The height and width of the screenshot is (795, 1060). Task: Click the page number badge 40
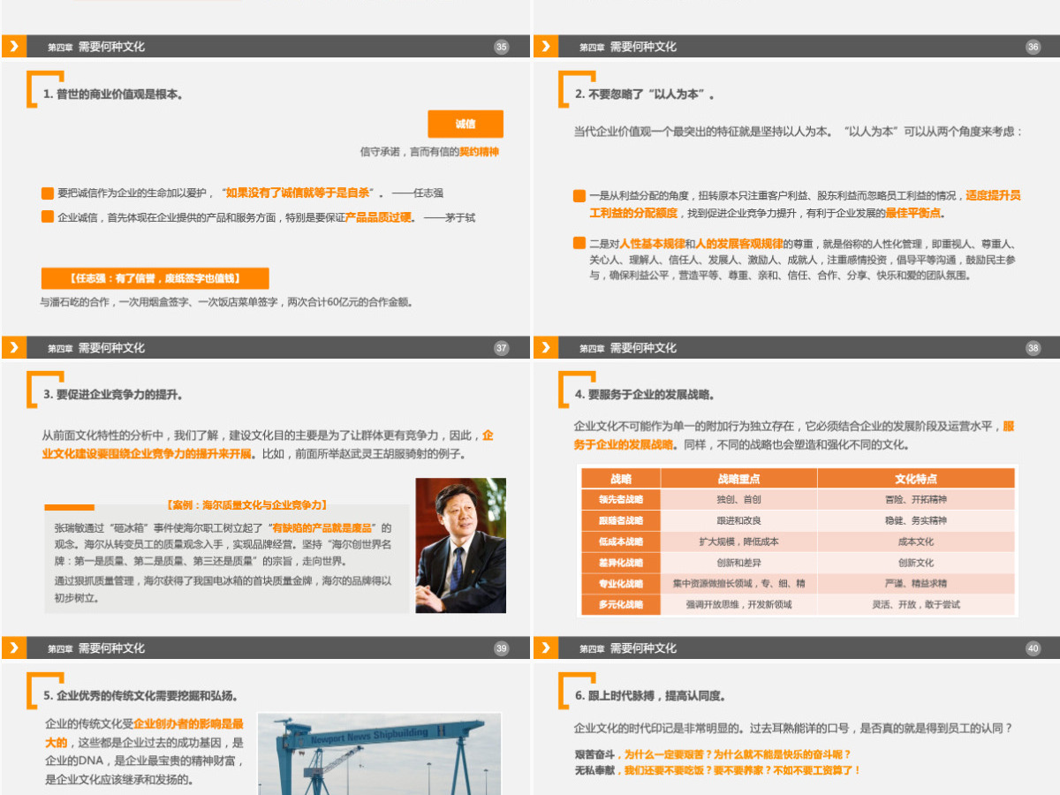[x=1033, y=648]
